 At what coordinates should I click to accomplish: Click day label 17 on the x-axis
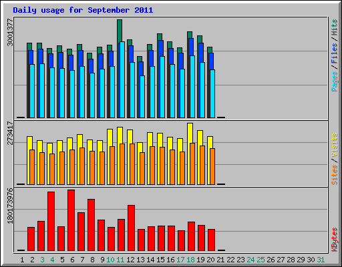pyautogui.click(x=180, y=260)
